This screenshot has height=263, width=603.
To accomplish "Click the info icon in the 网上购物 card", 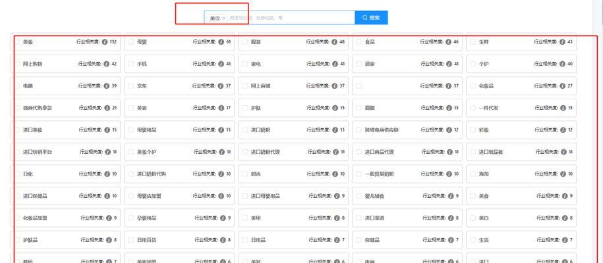I will 107,64.
